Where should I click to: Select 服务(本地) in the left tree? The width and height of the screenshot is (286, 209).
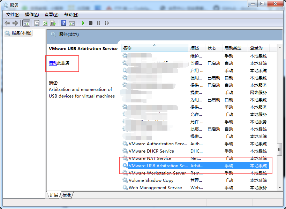[x=21, y=33]
